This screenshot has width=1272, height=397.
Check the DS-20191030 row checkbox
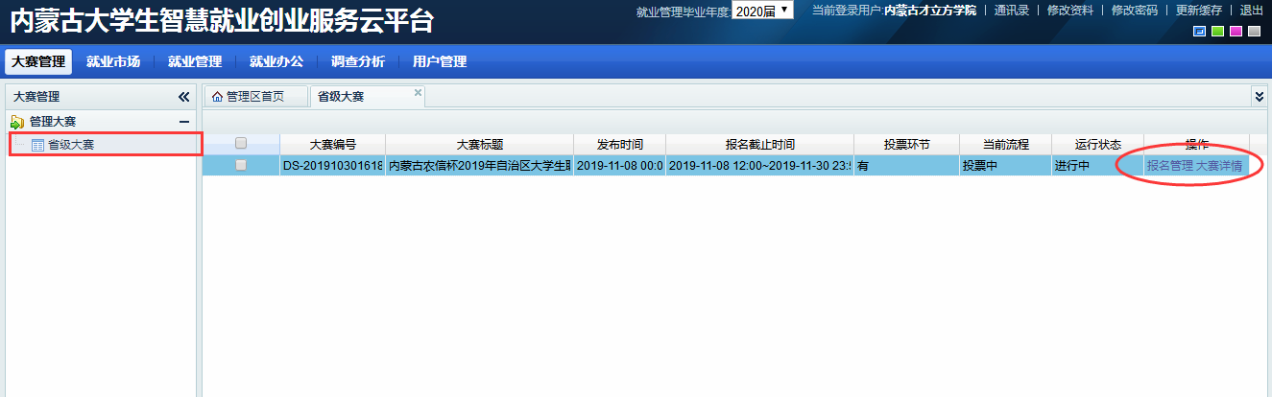[241, 165]
